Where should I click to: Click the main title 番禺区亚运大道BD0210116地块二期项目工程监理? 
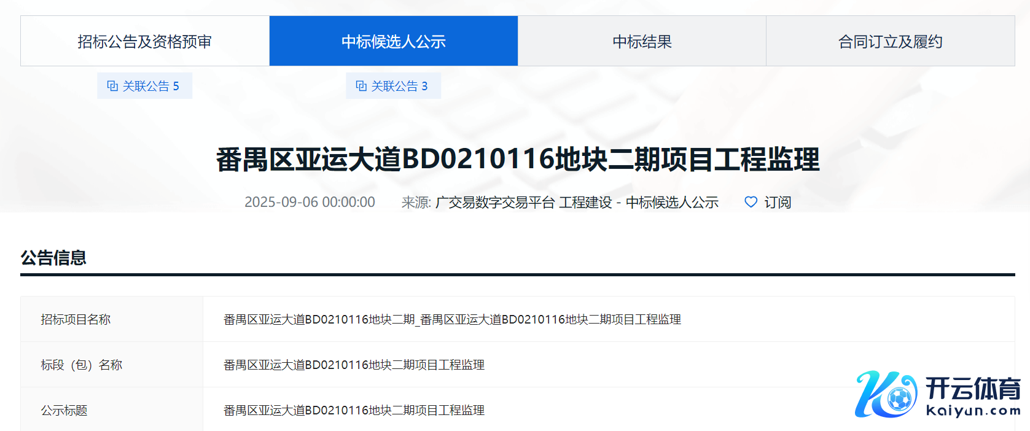coord(517,159)
